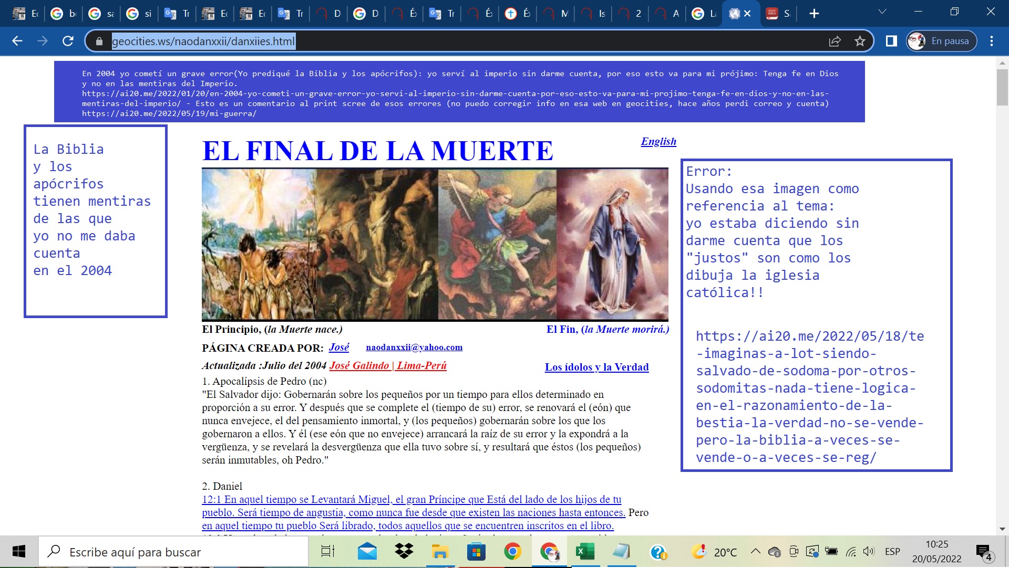Launch Excel from the taskbar

pyautogui.click(x=584, y=552)
